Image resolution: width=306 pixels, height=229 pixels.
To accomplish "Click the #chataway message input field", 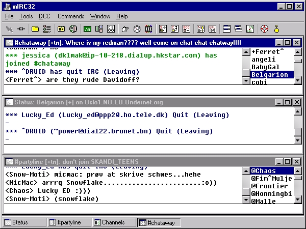I will click(x=153, y=90).
